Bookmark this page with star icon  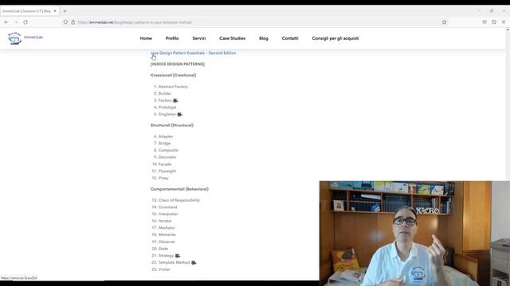(445, 22)
